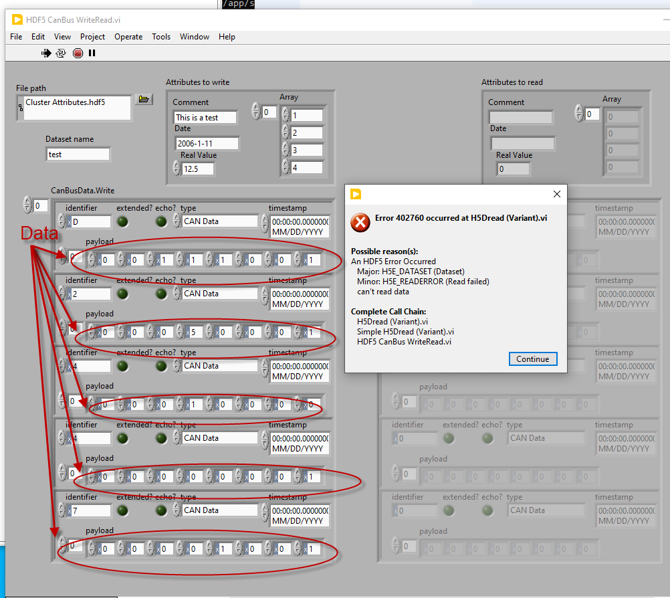Open type ring for identifier 7 row
Viewport: 670px width, 598px height.
[219, 510]
